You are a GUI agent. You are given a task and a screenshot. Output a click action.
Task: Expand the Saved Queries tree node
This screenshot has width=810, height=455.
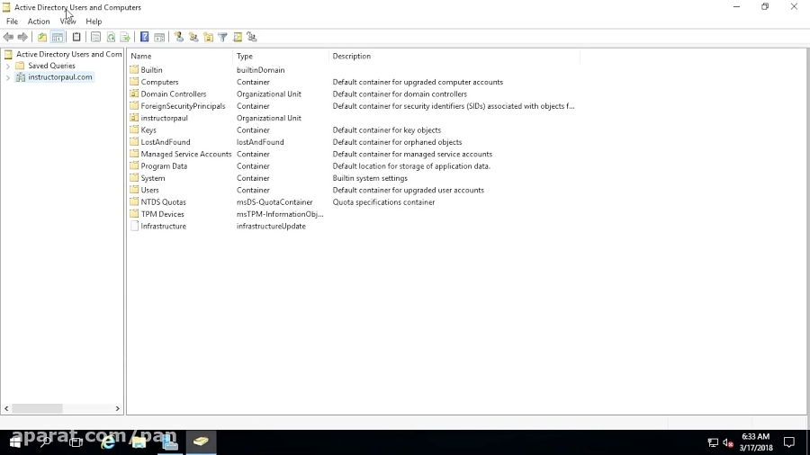click(x=8, y=66)
